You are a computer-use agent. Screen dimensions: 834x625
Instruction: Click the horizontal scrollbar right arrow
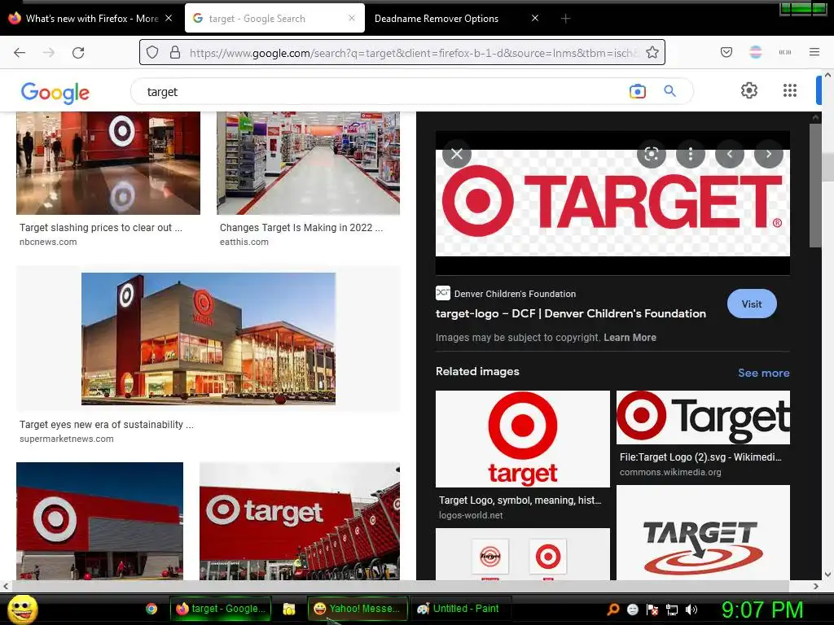click(x=816, y=586)
